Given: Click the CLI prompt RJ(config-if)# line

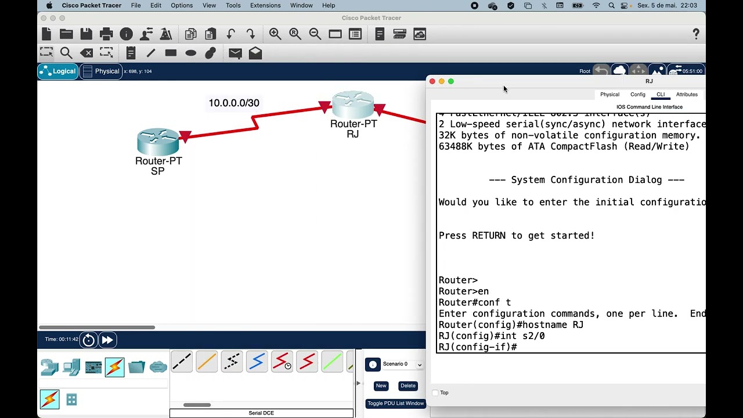Looking at the screenshot, I should point(478,347).
